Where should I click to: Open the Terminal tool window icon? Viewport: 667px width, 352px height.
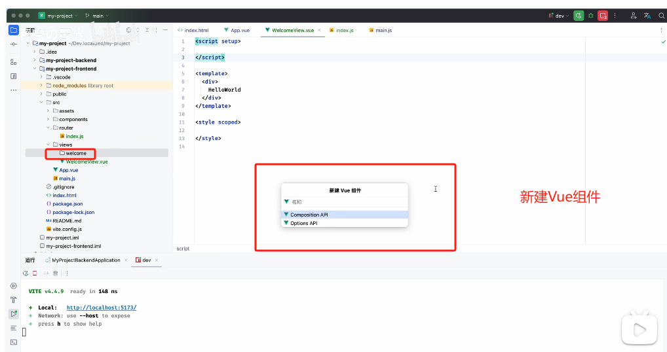tap(14, 342)
